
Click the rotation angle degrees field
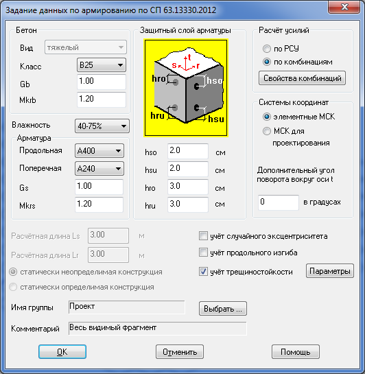279,202
